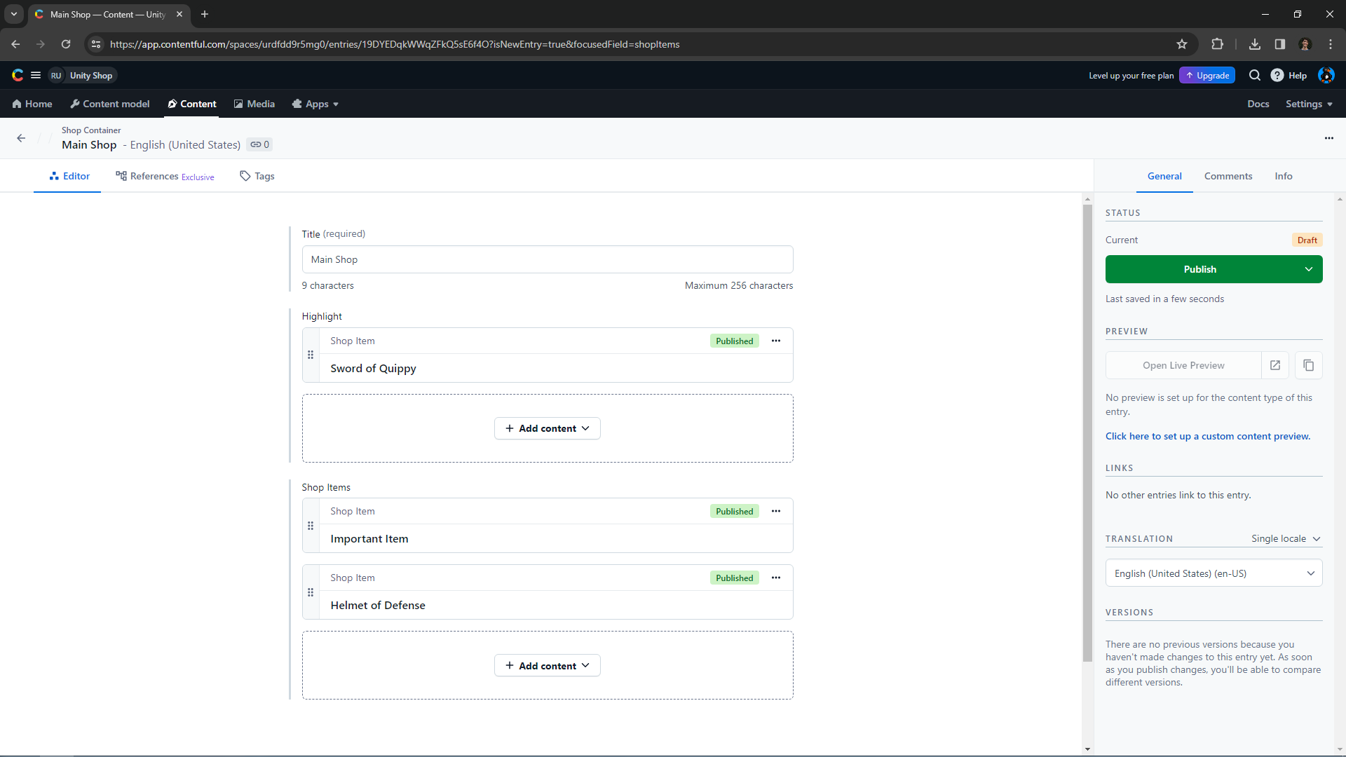Click inside the Main Shop title field
Screen dimensions: 1346x757
click(x=547, y=259)
